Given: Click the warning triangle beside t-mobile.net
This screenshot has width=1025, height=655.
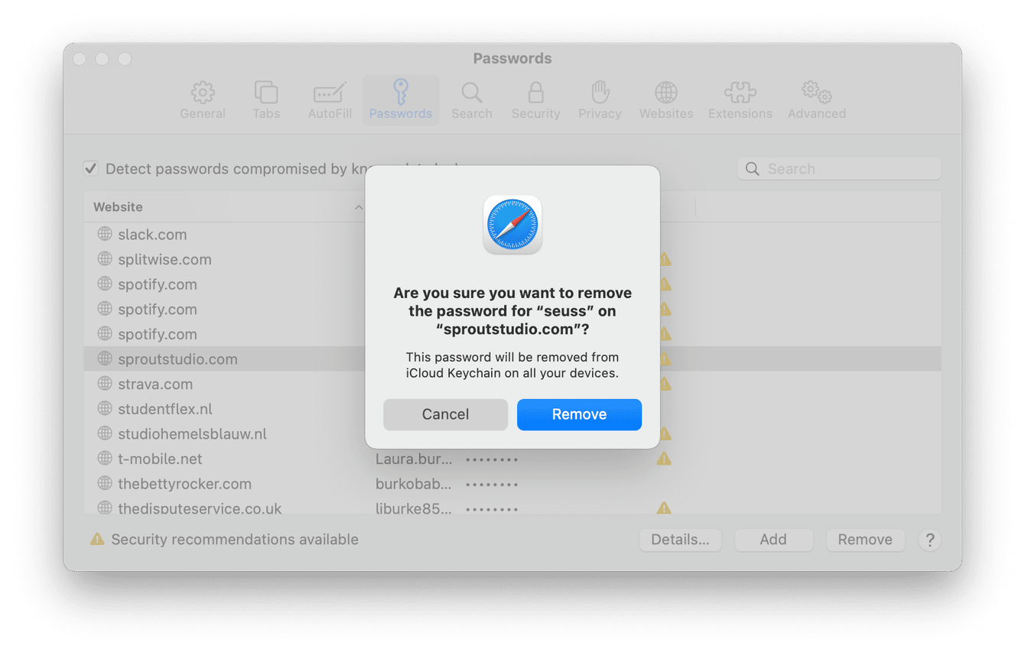Looking at the screenshot, I should point(663,459).
